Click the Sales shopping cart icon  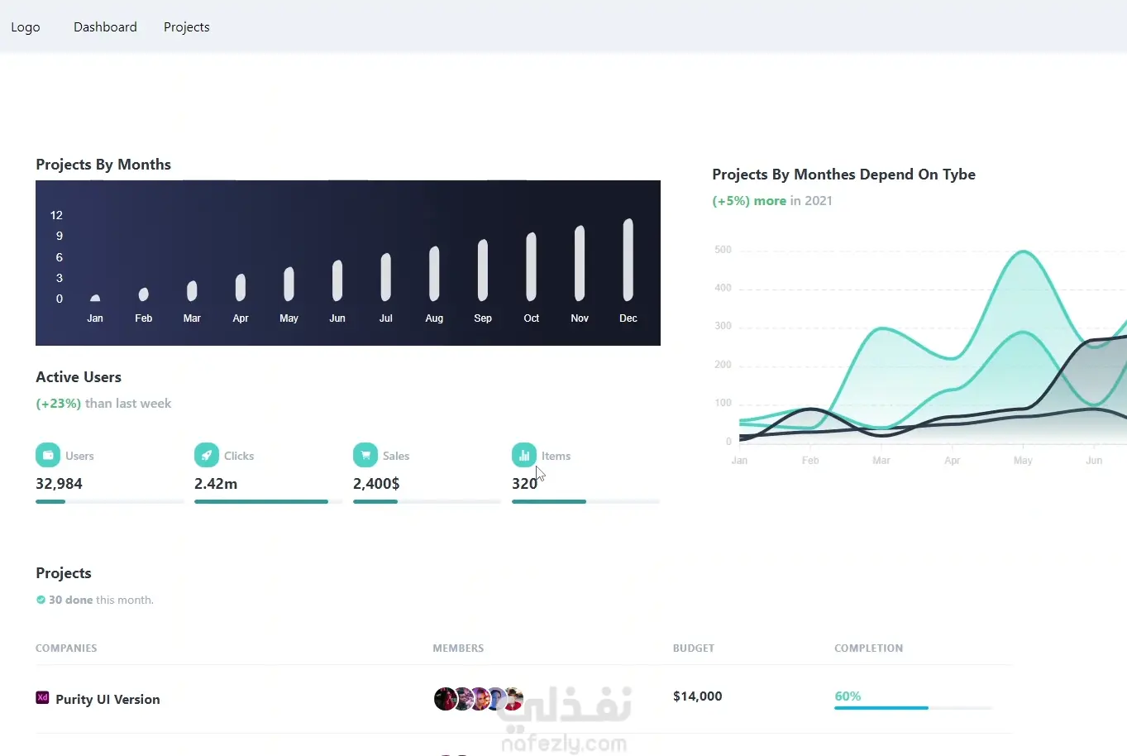click(365, 455)
